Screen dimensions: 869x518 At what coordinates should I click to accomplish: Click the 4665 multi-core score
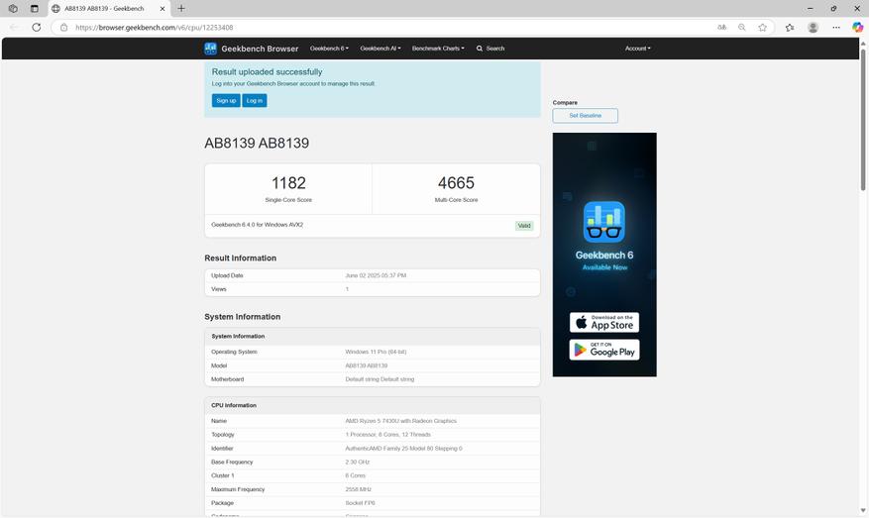tap(456, 183)
